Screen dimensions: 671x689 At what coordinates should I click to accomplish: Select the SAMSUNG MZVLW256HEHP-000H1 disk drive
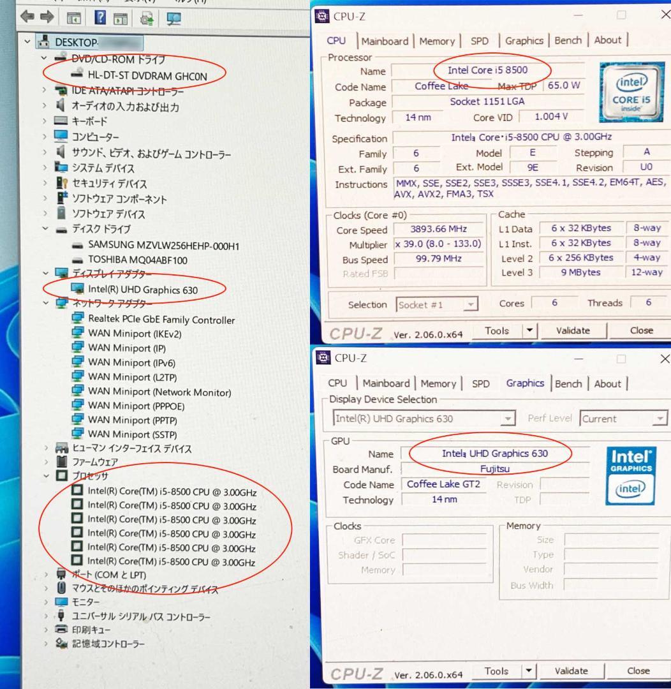[163, 245]
